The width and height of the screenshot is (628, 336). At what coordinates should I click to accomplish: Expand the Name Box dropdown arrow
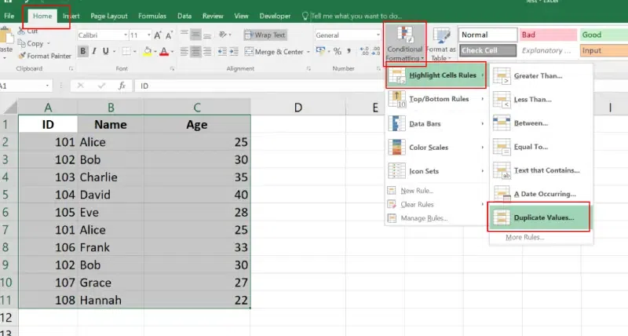pyautogui.click(x=47, y=86)
